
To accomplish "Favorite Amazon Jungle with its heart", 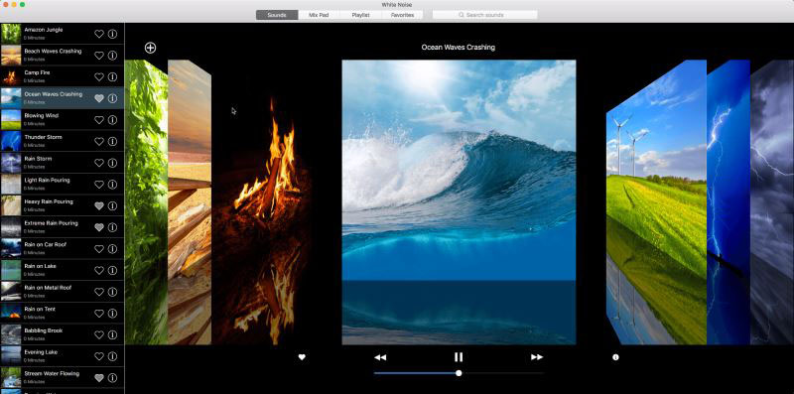I will tap(99, 34).
